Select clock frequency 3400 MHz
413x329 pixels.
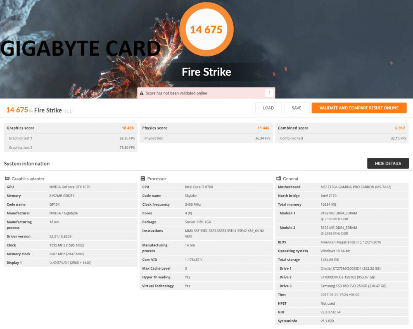(x=193, y=204)
